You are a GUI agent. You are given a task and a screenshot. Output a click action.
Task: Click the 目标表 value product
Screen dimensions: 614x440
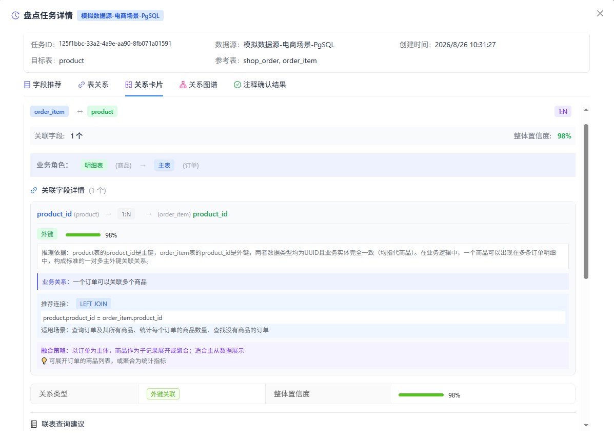pos(71,61)
